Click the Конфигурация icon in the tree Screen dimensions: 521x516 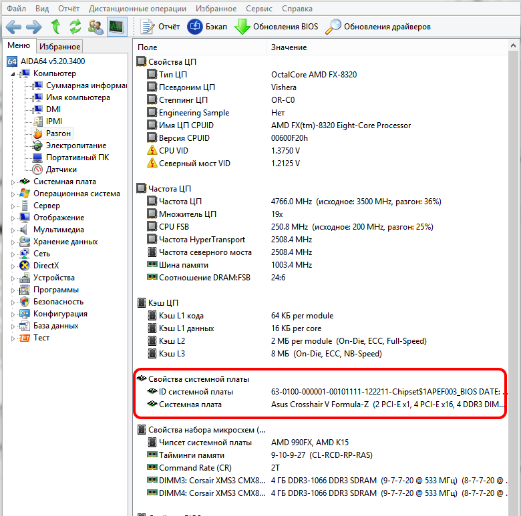point(25,314)
